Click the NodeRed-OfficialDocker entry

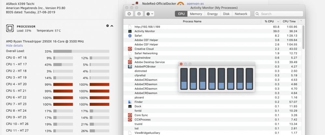(159, 4)
